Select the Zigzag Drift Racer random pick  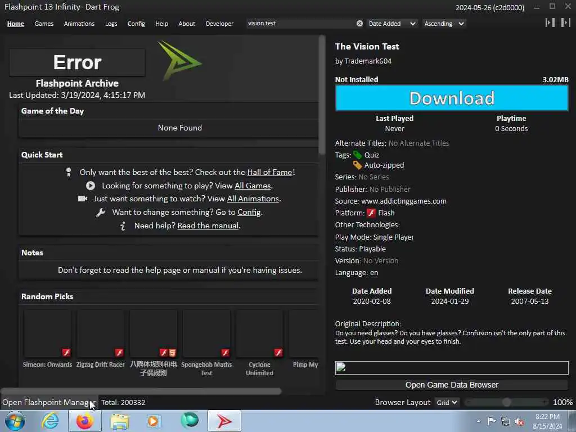coord(100,338)
